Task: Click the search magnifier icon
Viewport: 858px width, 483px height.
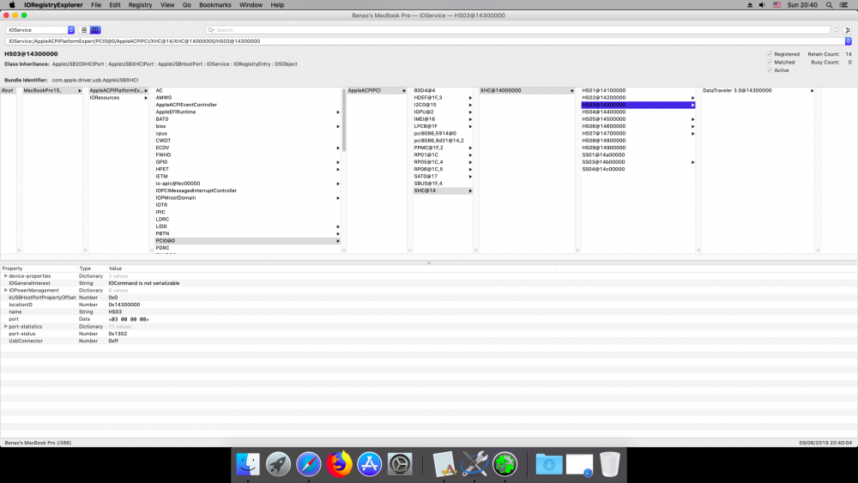Action: click(211, 30)
